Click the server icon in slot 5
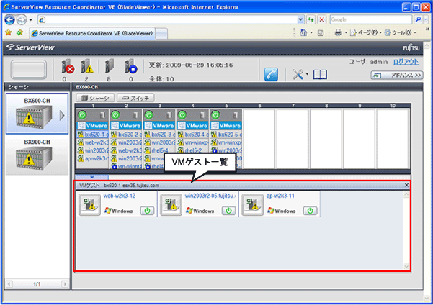Screen dimensions: 433x305 (236, 115)
